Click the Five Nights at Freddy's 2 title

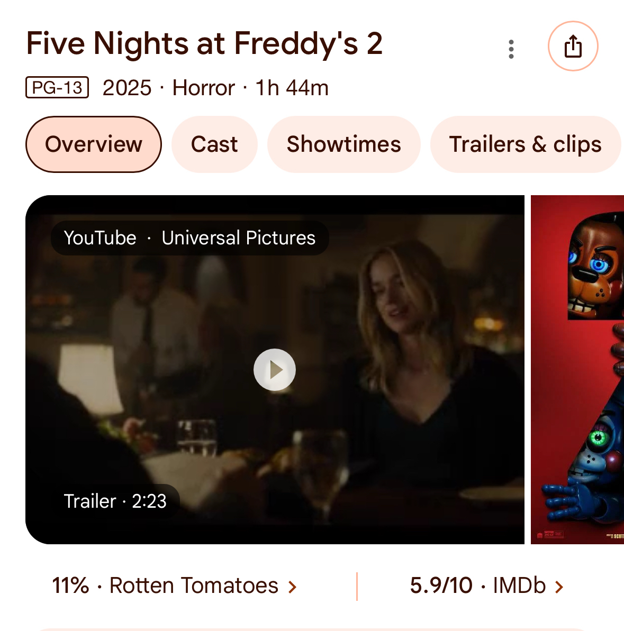pos(204,43)
